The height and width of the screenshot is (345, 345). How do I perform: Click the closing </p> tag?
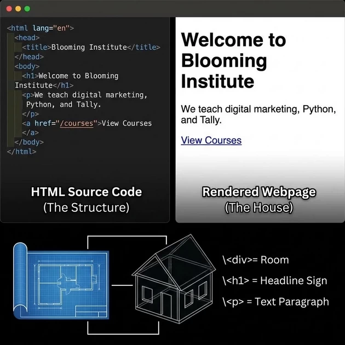(30, 114)
